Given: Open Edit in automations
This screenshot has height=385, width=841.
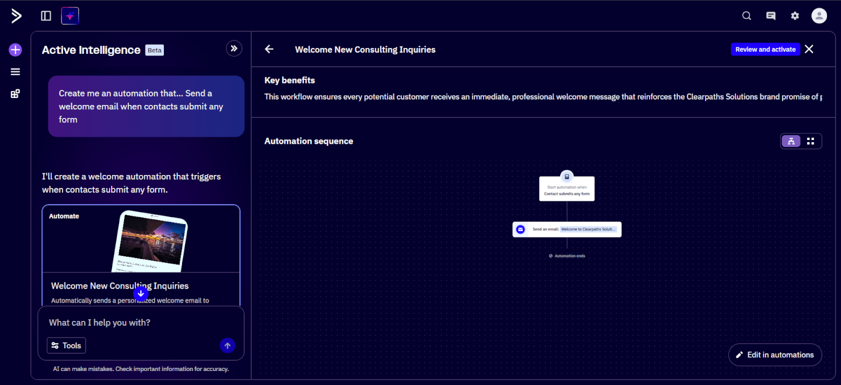Looking at the screenshot, I should pyautogui.click(x=775, y=354).
